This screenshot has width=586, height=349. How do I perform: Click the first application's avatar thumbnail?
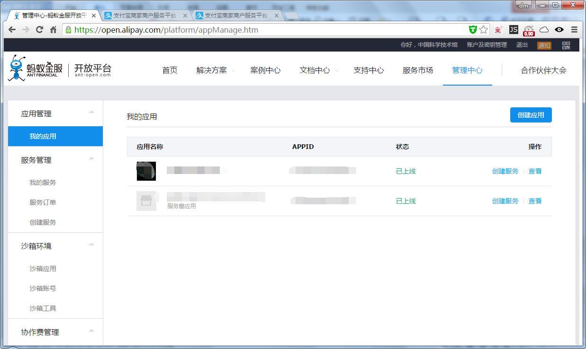click(146, 171)
